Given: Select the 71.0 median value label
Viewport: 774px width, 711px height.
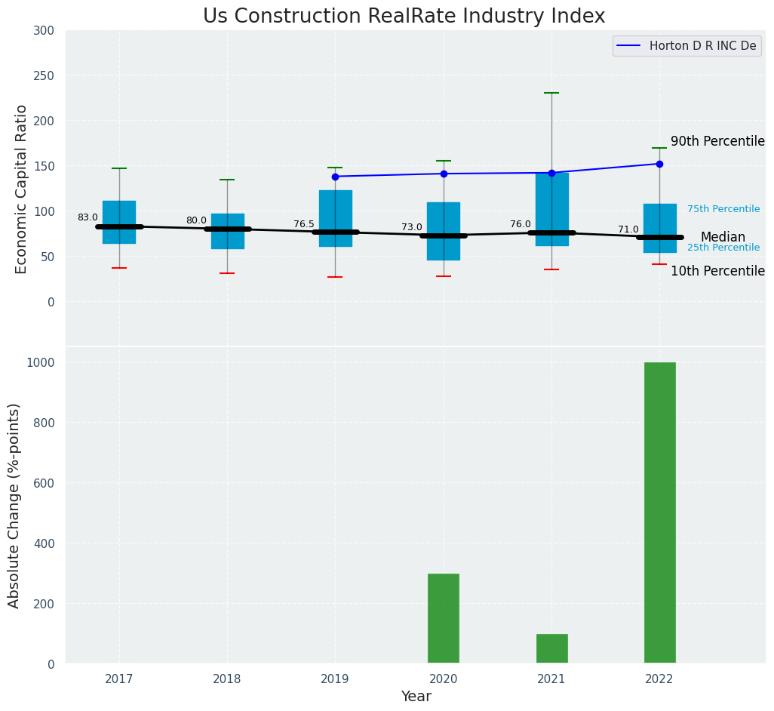Looking at the screenshot, I should [x=628, y=229].
